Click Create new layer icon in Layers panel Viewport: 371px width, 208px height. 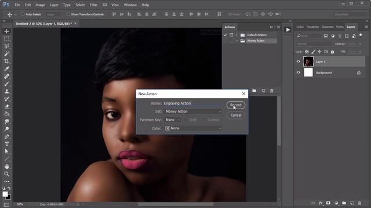[352, 203]
